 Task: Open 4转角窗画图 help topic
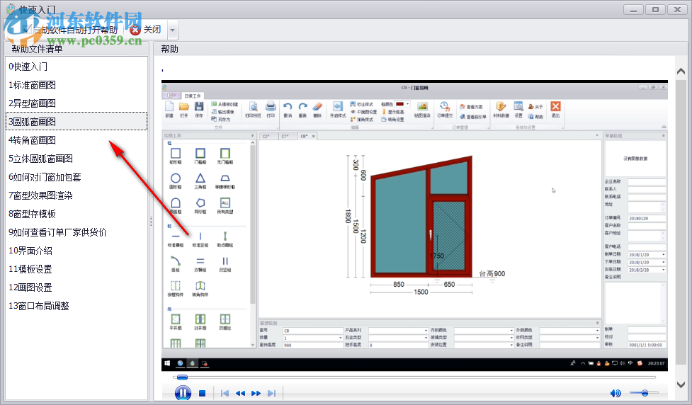76,140
